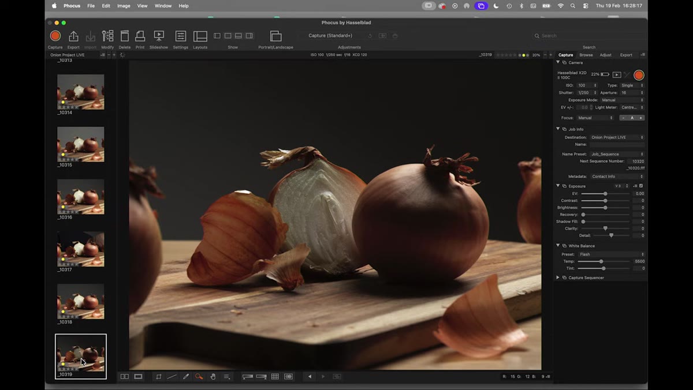Go to the previous image arrow
693x390 pixels.
(310, 377)
